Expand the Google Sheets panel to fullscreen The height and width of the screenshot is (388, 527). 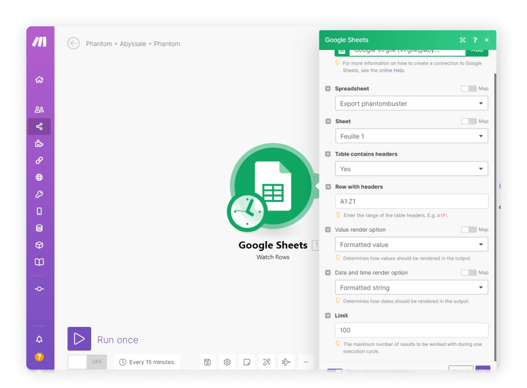tap(463, 40)
